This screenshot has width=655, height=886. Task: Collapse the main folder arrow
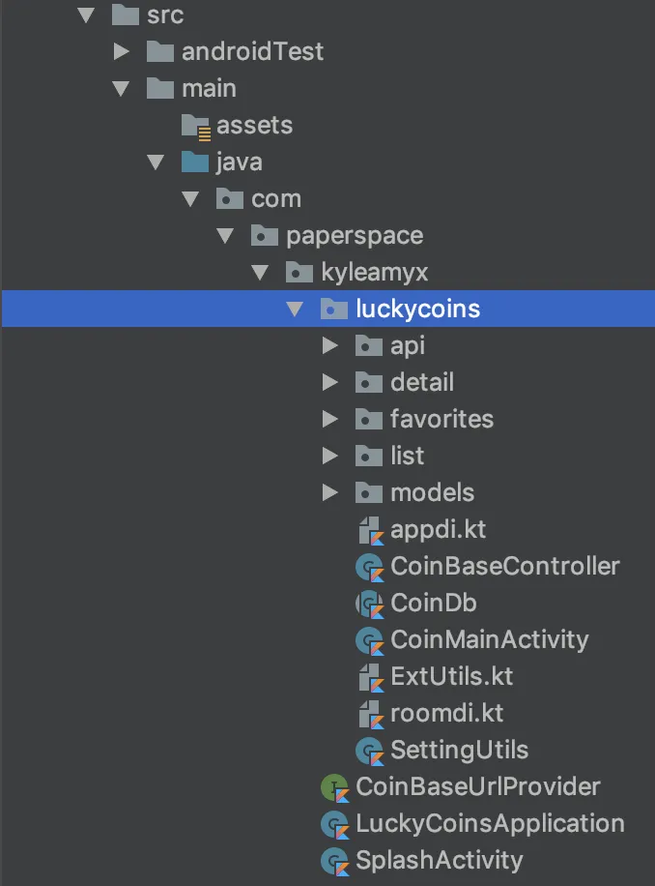coord(122,89)
